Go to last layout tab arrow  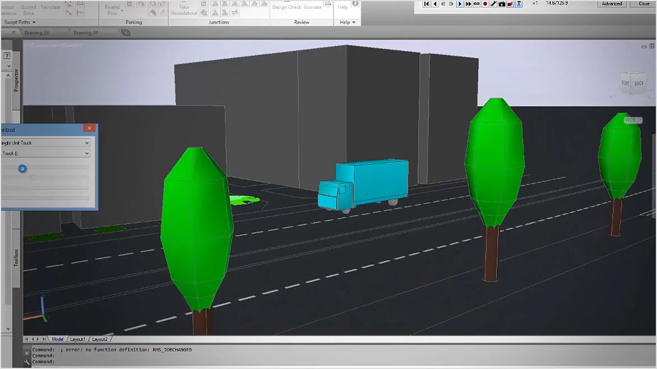pyautogui.click(x=44, y=339)
